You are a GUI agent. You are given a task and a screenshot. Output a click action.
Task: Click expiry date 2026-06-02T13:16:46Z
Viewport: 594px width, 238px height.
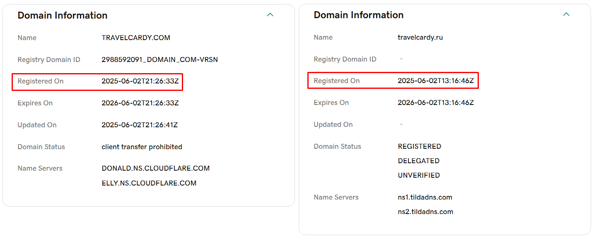pos(436,103)
